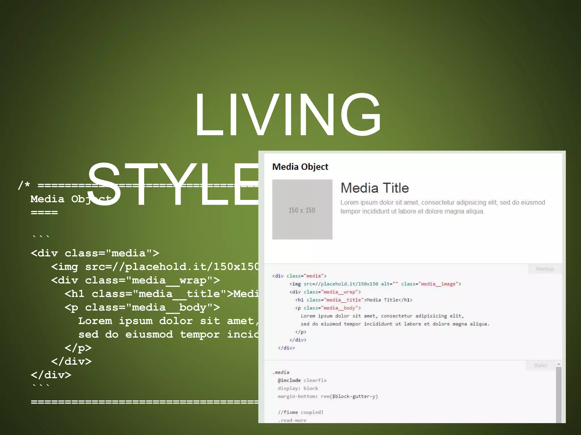
Task: Click the scrollbar up arrow in Styles pane
Action: click(559, 364)
